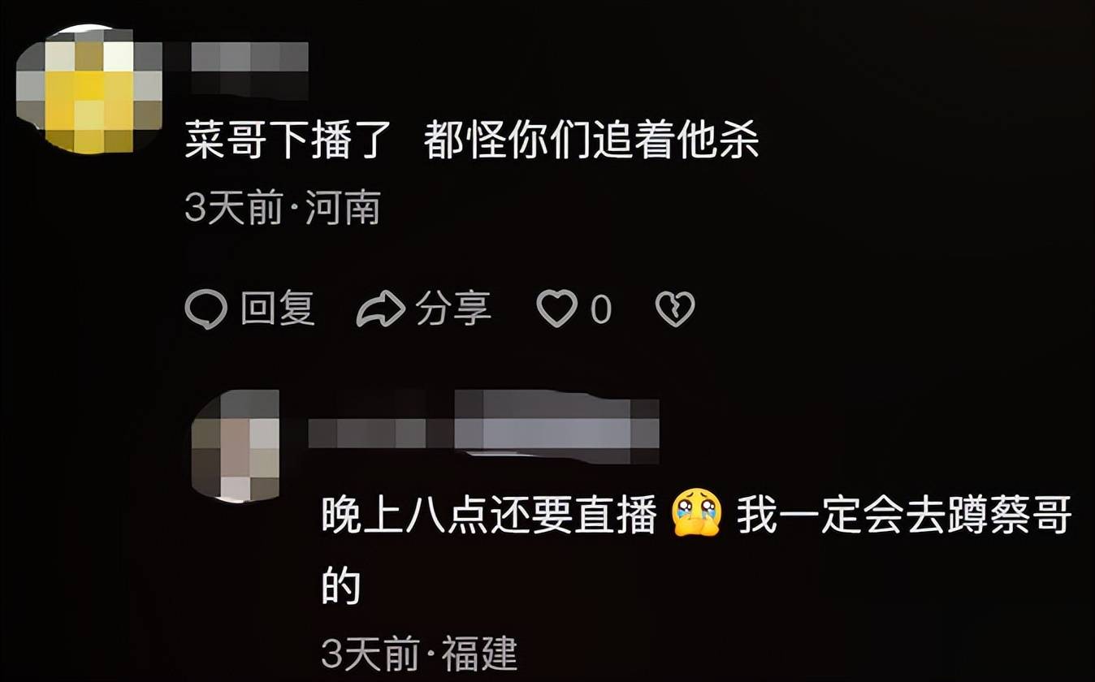The image size is (1095, 682).
Task: Open the reply author's gray avatar
Action: coord(236,446)
